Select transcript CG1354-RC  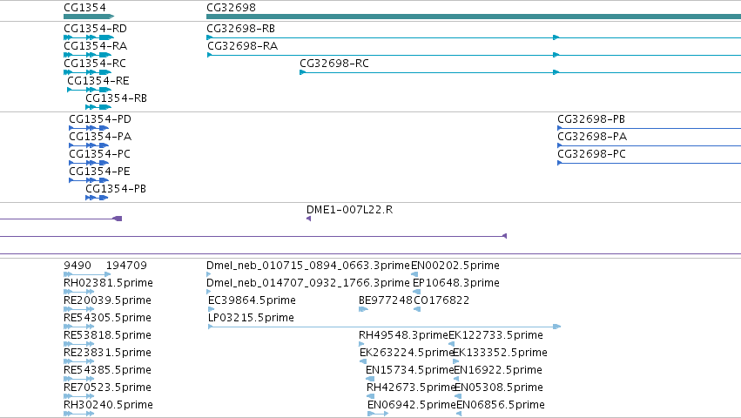(95, 64)
